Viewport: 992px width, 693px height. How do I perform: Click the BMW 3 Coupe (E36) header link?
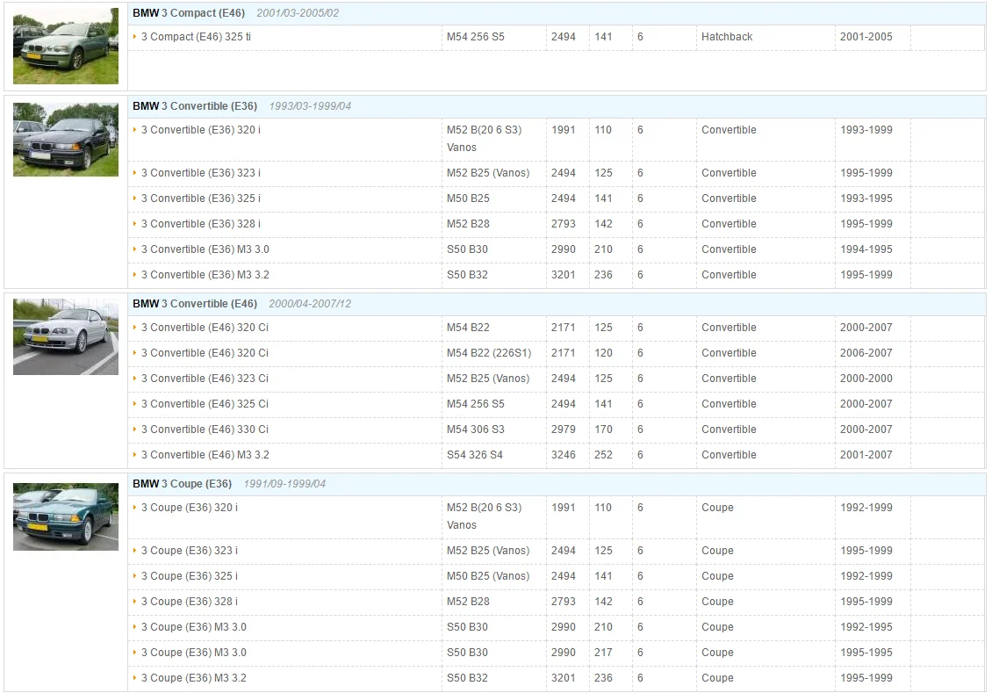coord(183,483)
